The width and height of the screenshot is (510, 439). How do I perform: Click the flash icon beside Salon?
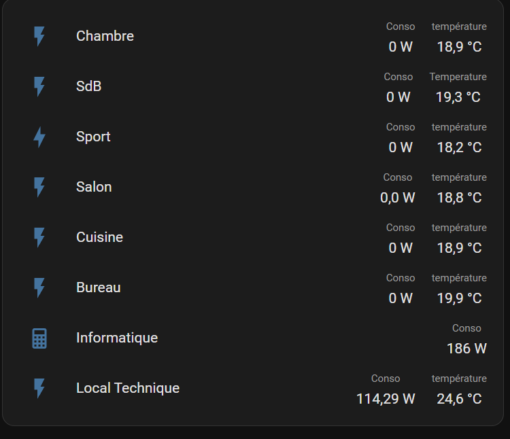(39, 187)
